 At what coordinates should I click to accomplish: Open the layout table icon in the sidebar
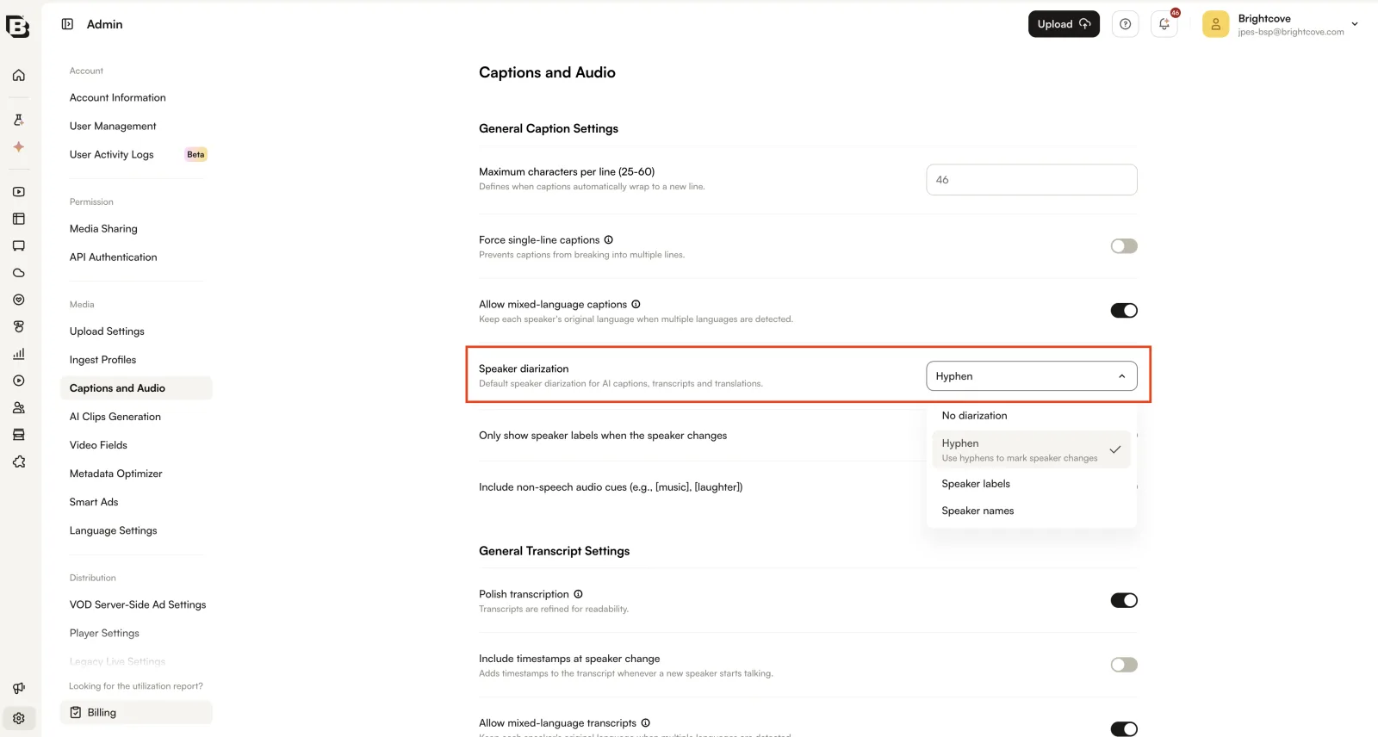(x=19, y=219)
